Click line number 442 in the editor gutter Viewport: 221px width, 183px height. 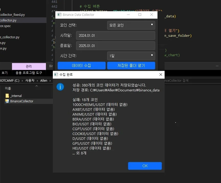tap(54, 6)
